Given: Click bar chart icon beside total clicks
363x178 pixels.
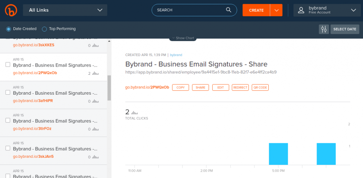Looking at the screenshot, I should (134, 113).
